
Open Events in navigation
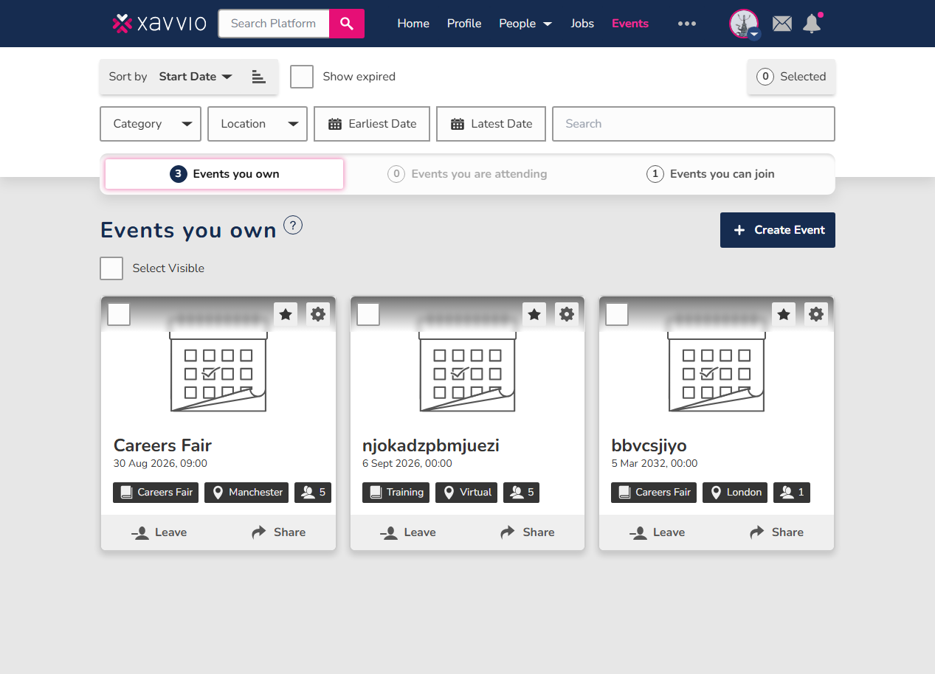(x=630, y=24)
